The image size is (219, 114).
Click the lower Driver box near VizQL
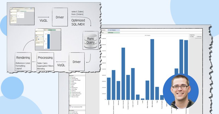point(77,62)
